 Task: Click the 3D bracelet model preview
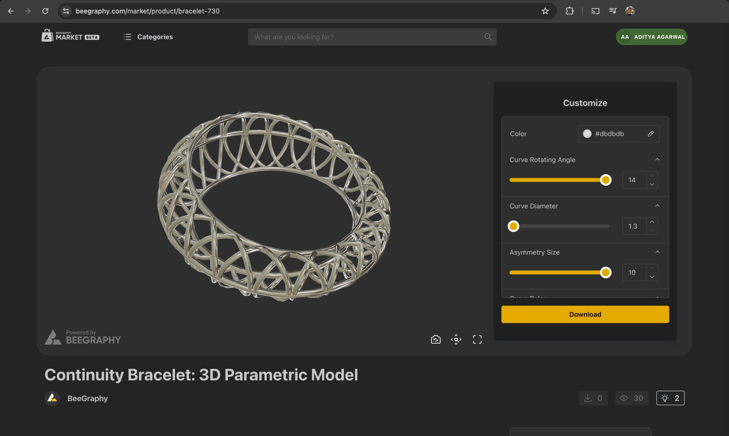coord(273,206)
